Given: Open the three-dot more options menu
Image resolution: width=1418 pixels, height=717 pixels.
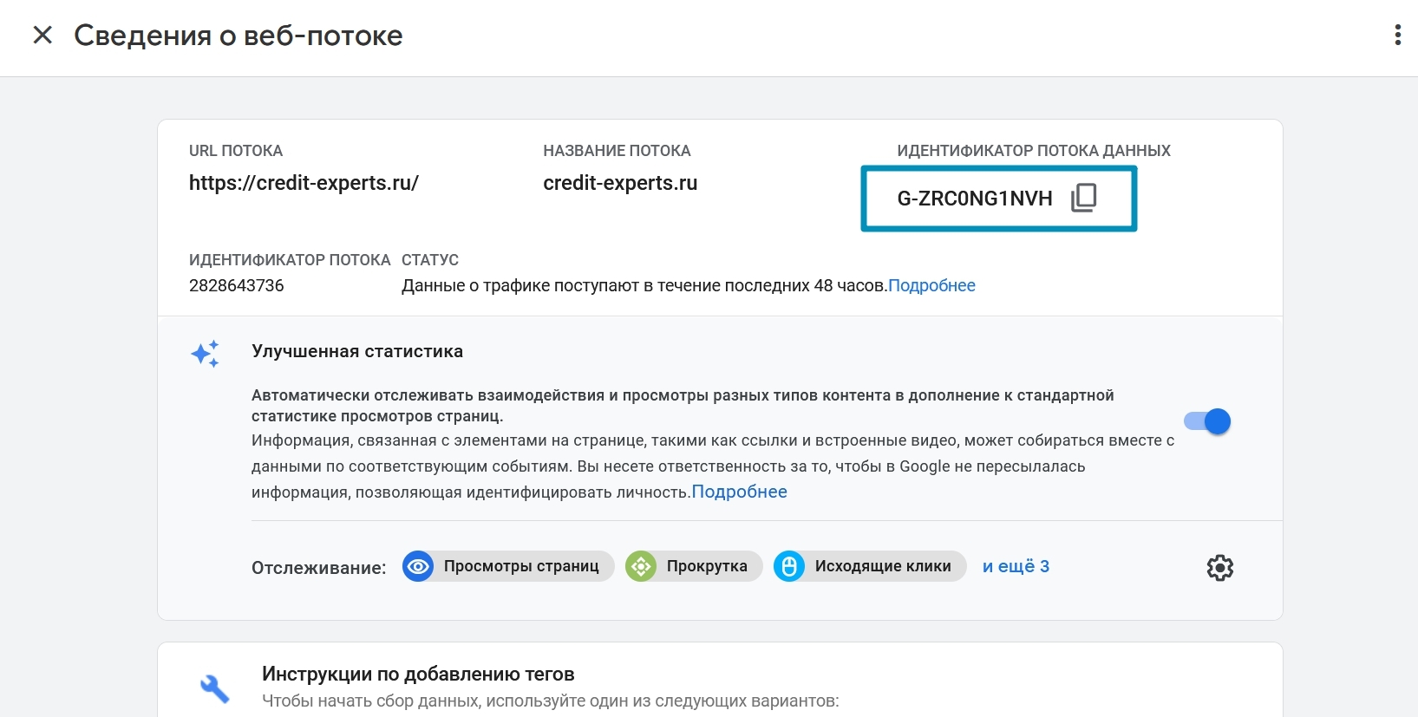Looking at the screenshot, I should [1397, 35].
